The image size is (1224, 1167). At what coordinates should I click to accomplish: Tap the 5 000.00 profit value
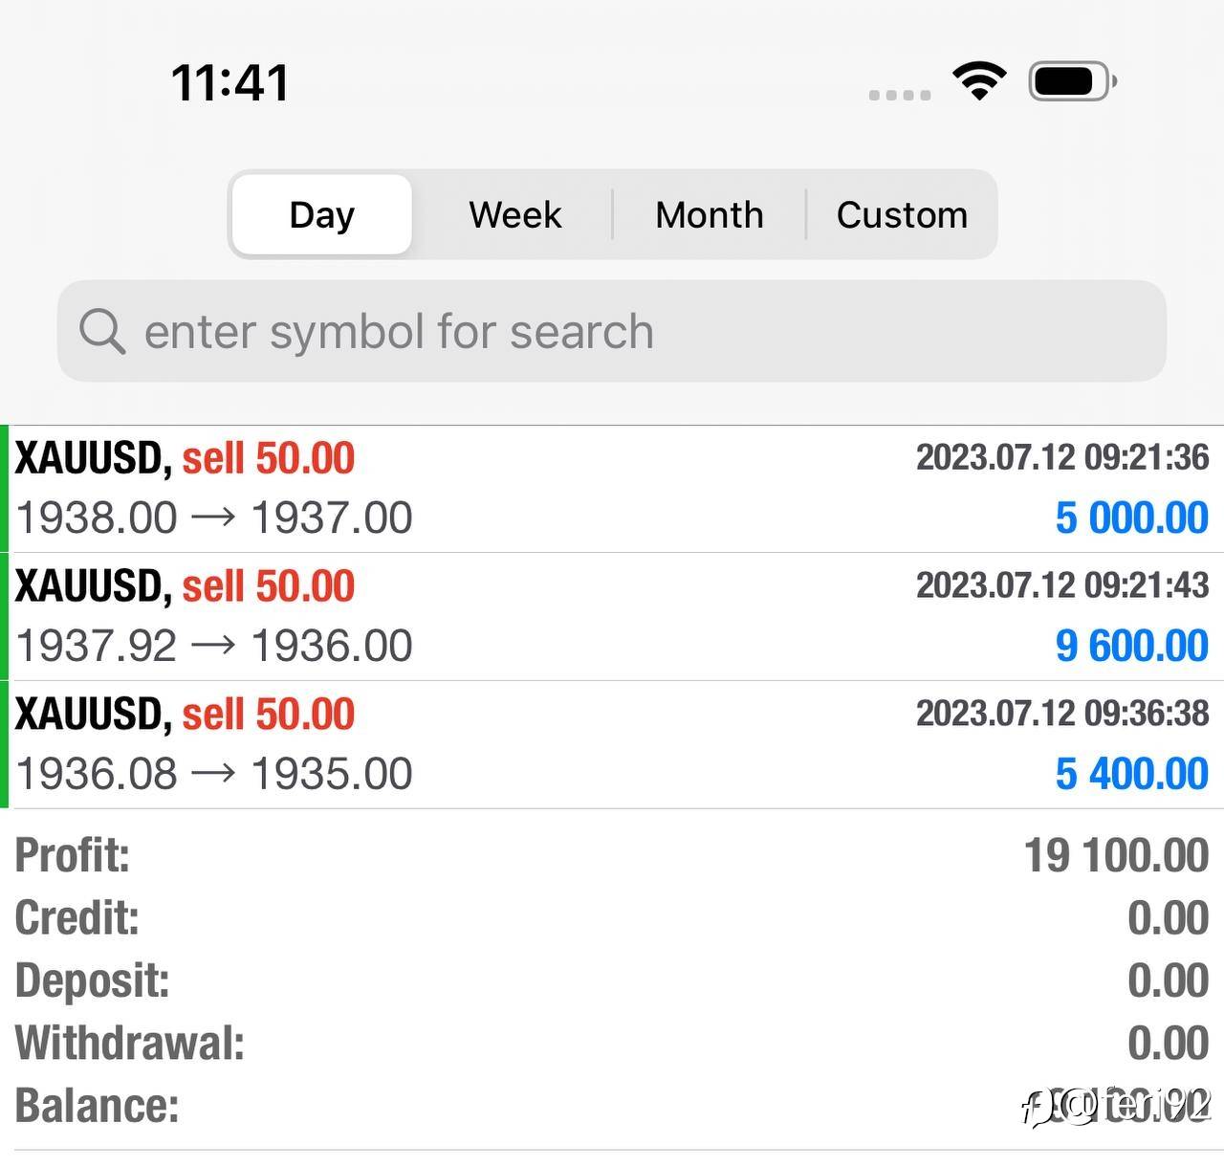[x=1131, y=518]
